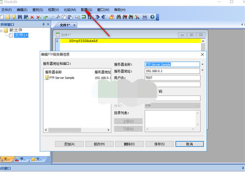This screenshot has height=178, width=245.
Task: Click the red X close-file icon
Action: 32,17
